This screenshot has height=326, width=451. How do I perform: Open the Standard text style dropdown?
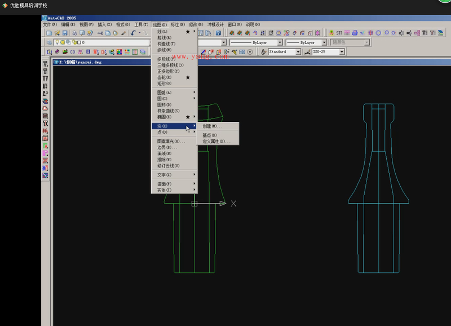(298, 52)
